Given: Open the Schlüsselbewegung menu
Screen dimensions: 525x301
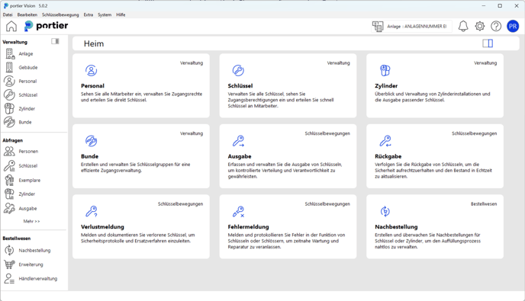Looking at the screenshot, I should click(60, 14).
